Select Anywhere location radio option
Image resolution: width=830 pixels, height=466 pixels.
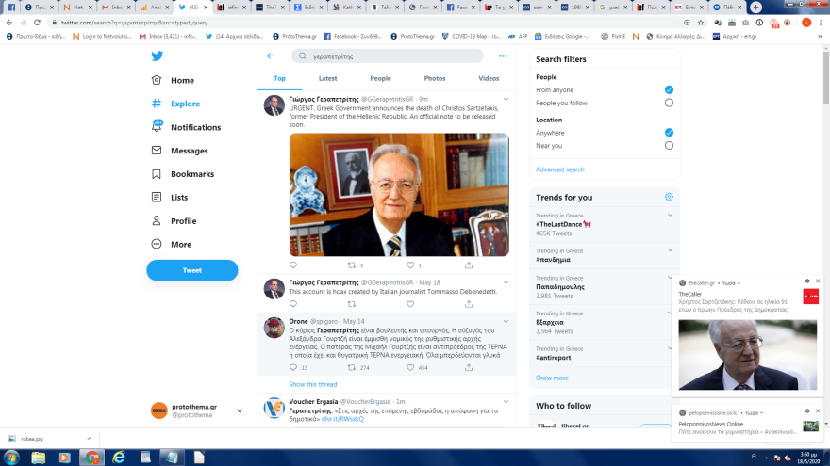[x=669, y=133]
